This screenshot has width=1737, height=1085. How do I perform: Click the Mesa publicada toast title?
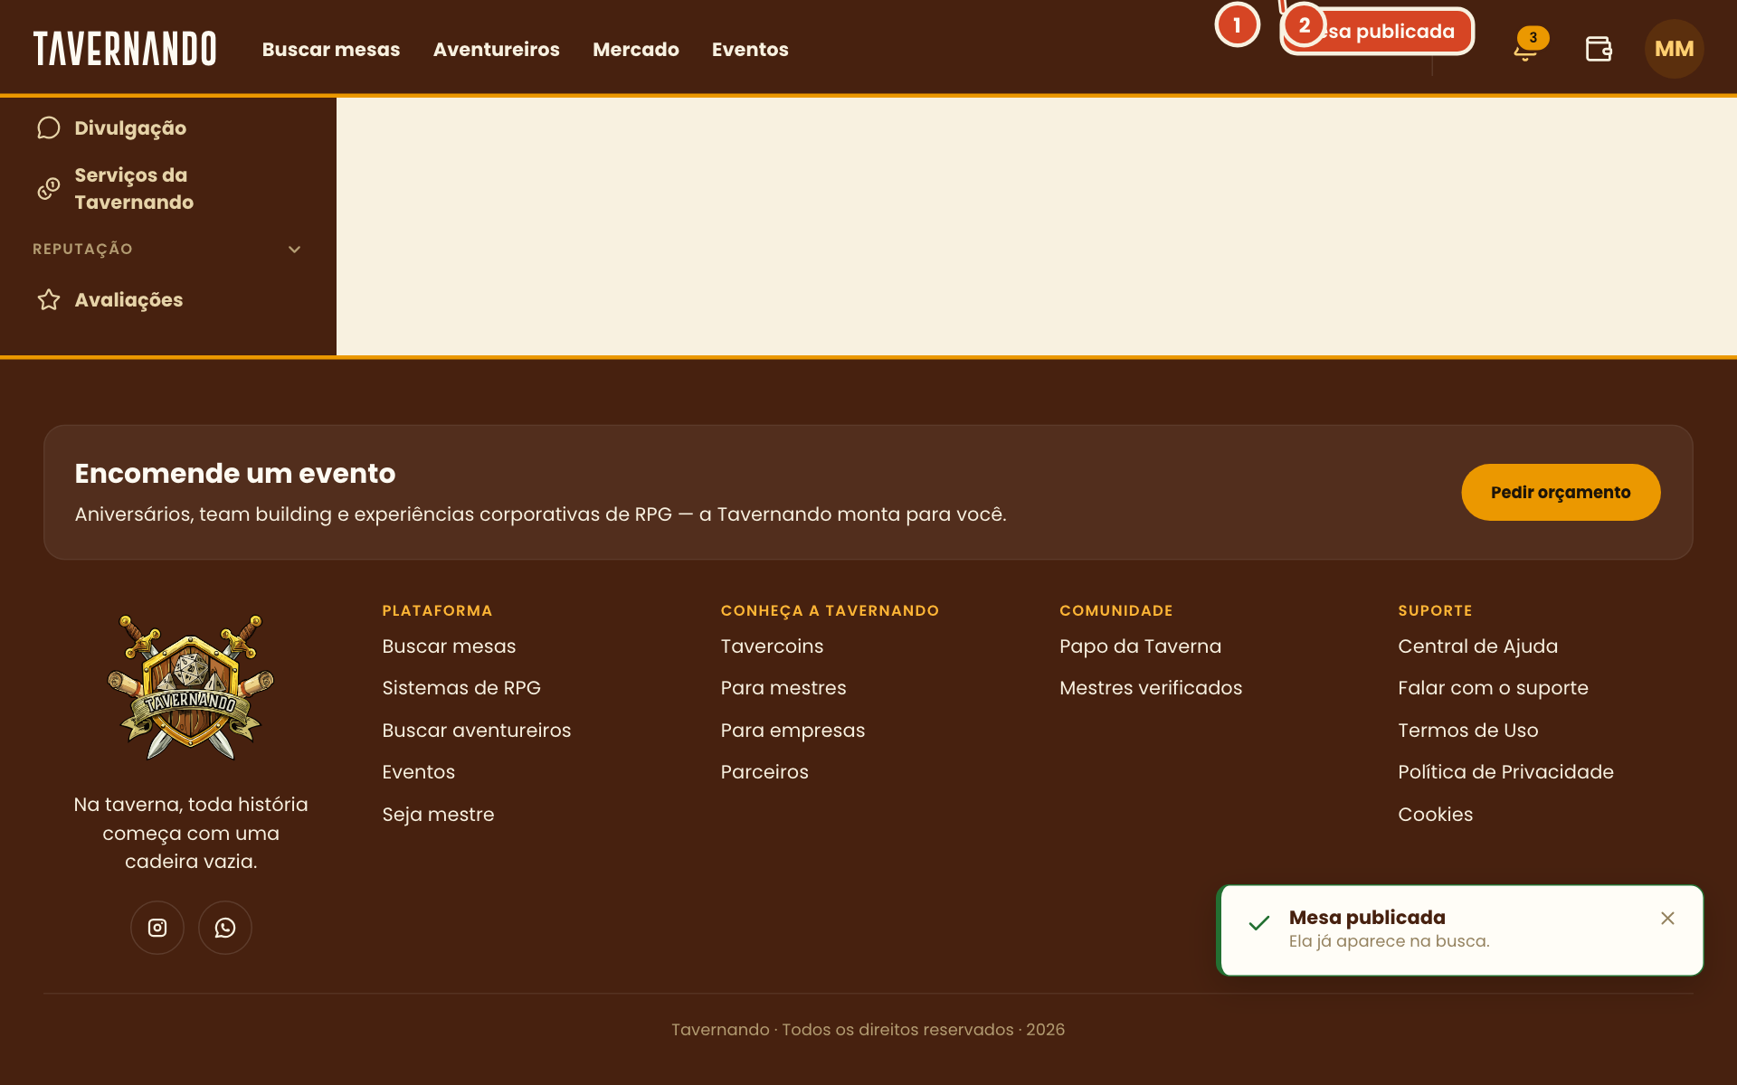coord(1367,918)
